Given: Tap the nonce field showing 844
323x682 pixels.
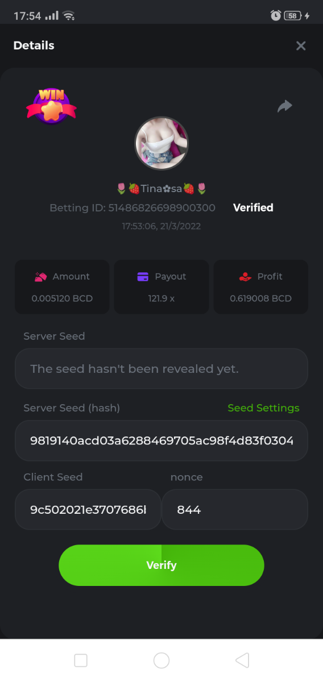Looking at the screenshot, I should (x=235, y=510).
